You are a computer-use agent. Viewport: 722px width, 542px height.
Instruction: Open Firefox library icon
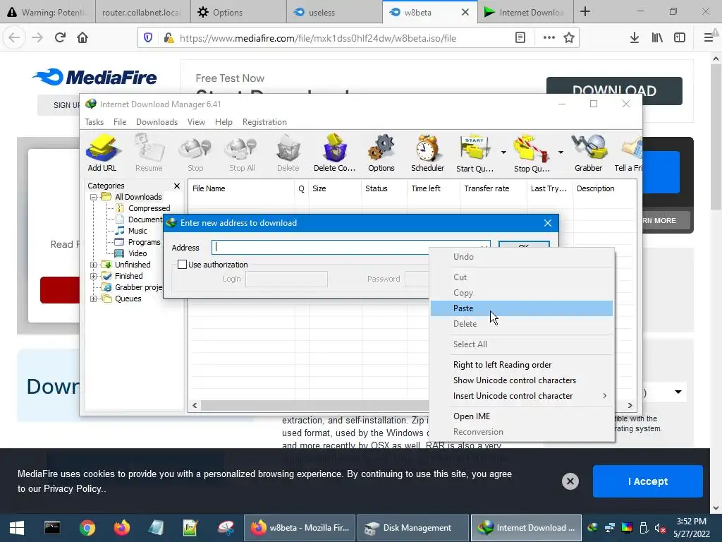click(x=657, y=38)
